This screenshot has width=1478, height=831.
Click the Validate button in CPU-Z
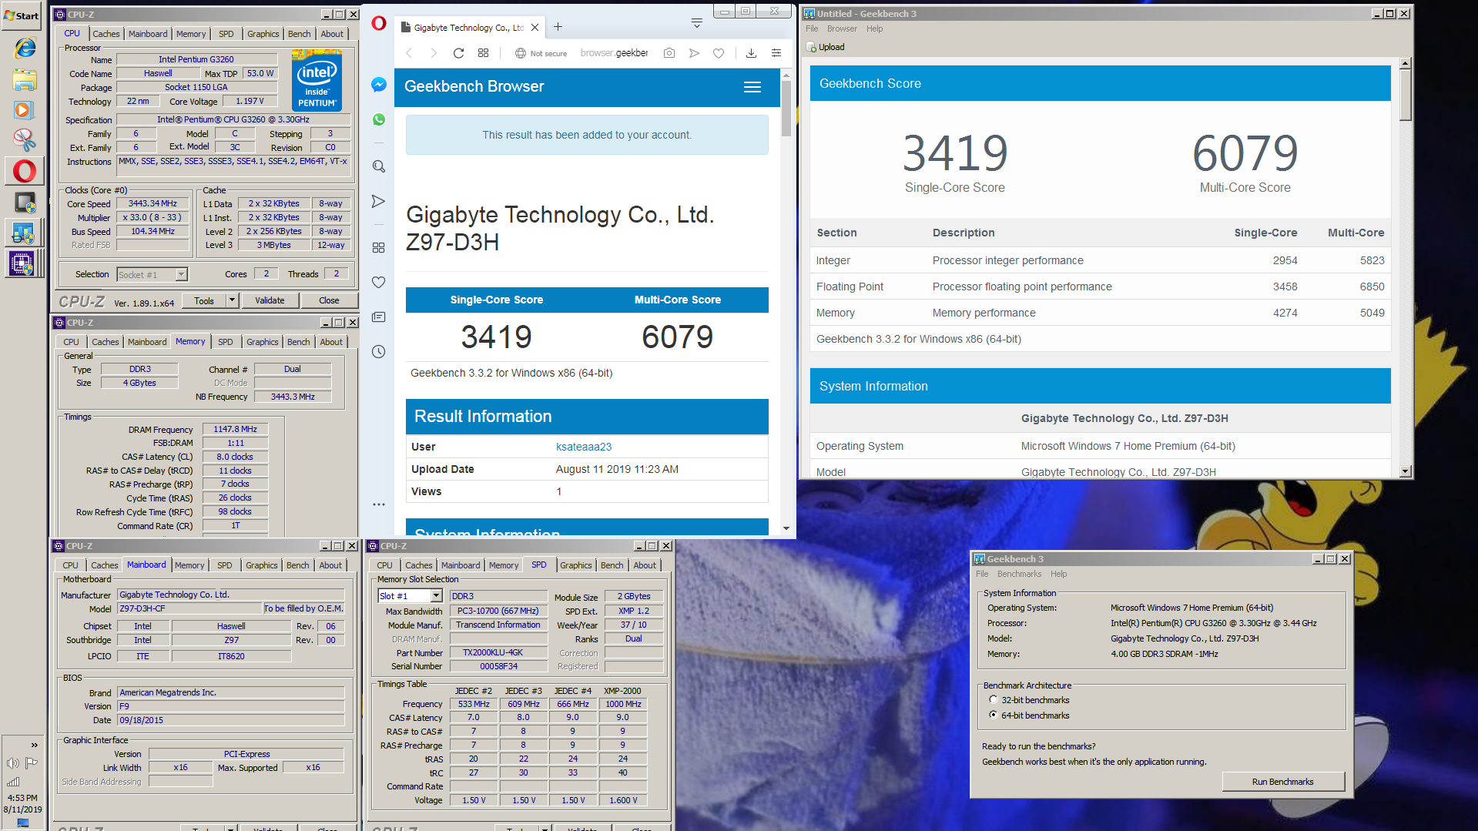tap(270, 300)
